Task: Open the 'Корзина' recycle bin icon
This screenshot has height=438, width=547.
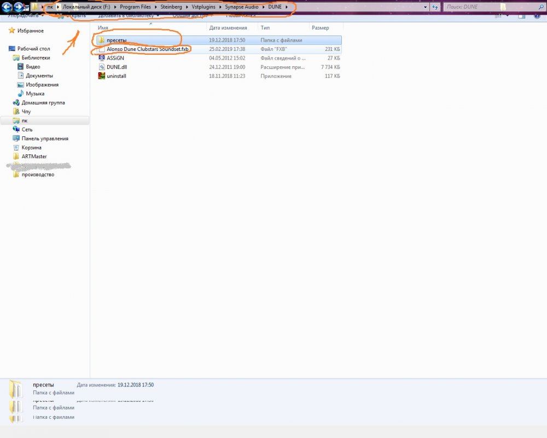Action: coord(16,147)
